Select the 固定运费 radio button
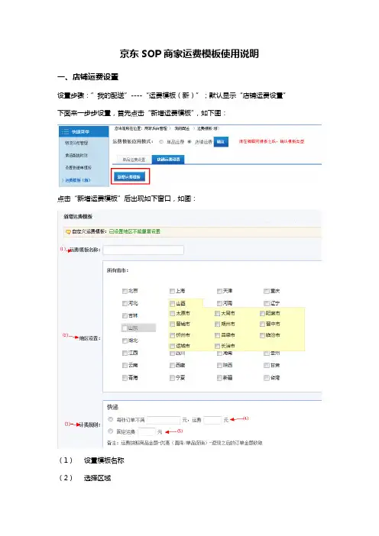The width and height of the screenshot is (379, 536). click(111, 431)
